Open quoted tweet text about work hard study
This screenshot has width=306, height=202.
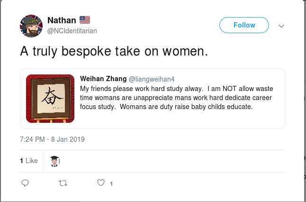pyautogui.click(x=180, y=97)
